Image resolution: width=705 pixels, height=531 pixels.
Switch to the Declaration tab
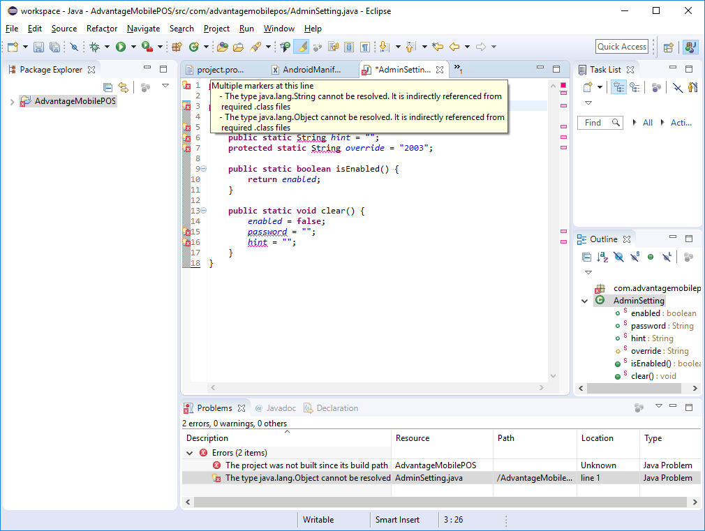click(x=332, y=408)
